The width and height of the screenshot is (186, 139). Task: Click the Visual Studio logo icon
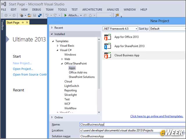click(4, 4)
